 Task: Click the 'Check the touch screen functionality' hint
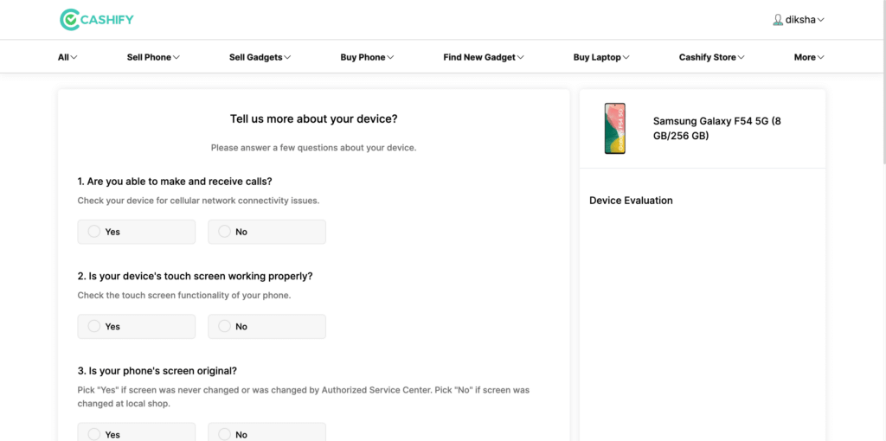[x=184, y=296]
